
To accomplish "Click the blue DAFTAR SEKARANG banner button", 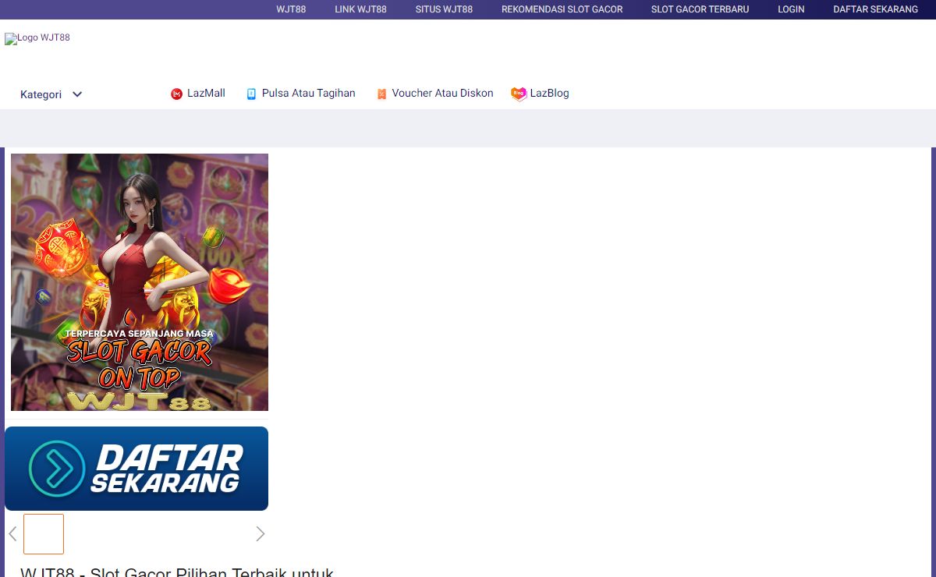I will tap(136, 469).
